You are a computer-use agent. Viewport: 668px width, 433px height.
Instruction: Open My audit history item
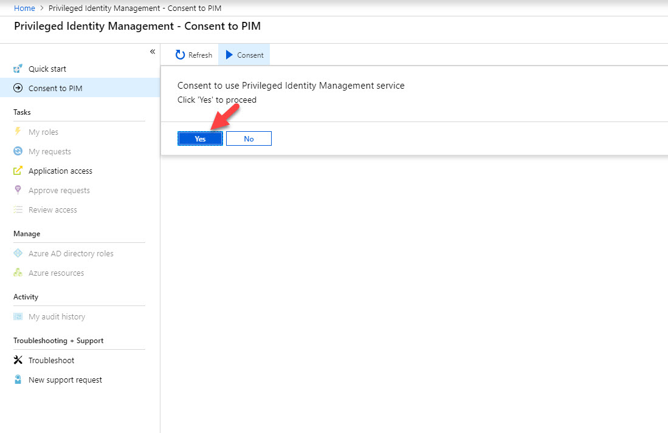pyautogui.click(x=80, y=316)
